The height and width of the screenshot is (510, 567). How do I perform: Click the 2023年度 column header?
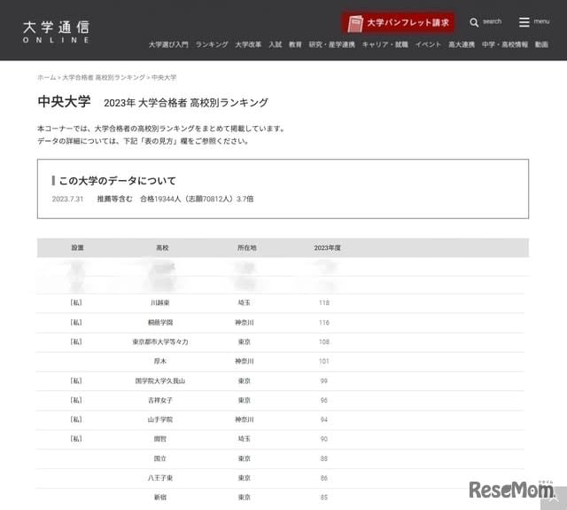pyautogui.click(x=327, y=247)
